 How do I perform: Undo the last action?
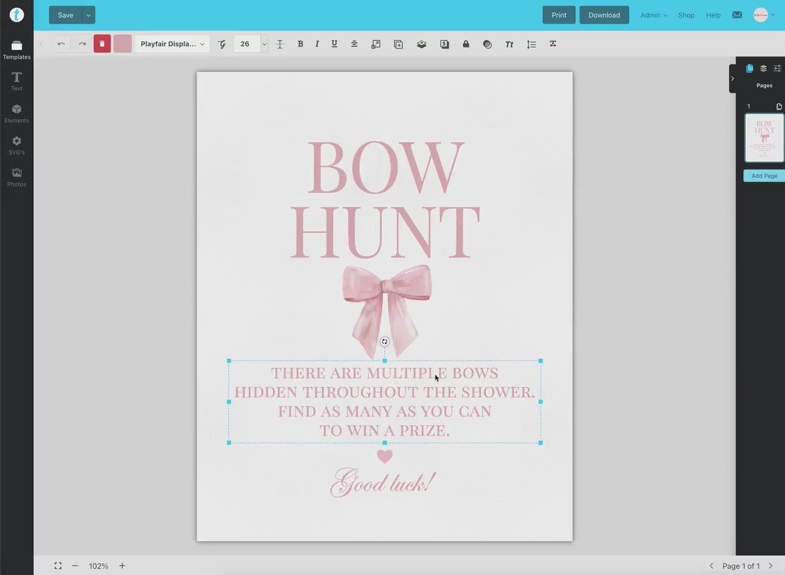pyautogui.click(x=61, y=44)
